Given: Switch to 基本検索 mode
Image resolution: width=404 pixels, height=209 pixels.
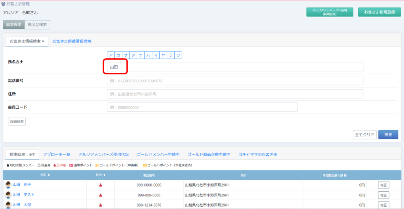Looking at the screenshot, I should pos(13,24).
